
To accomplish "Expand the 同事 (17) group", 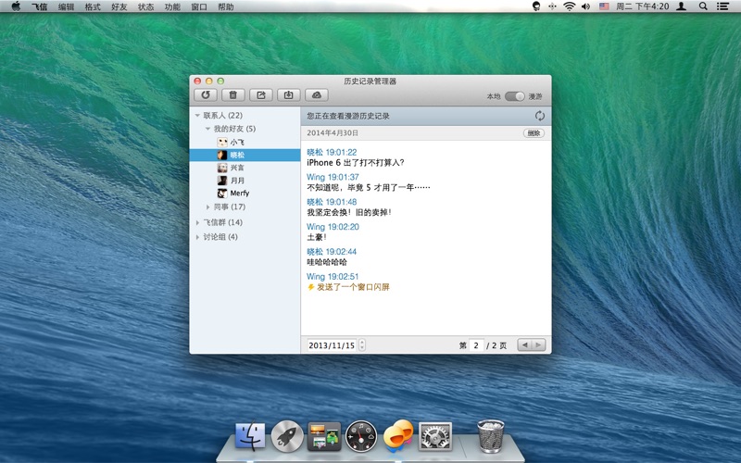I will 207,206.
